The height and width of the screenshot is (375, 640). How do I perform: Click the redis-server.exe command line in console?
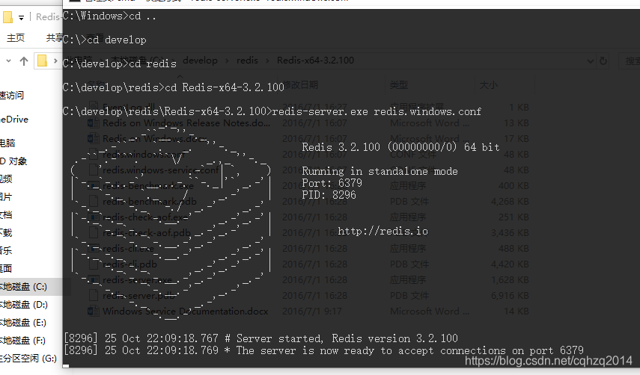(272, 111)
